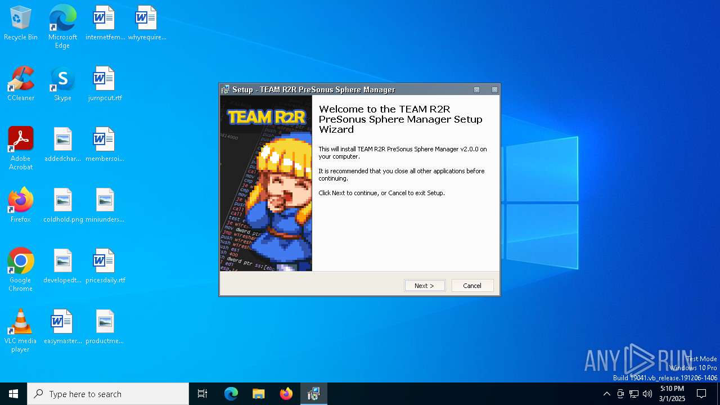Open the Windows Start menu
This screenshot has width=720, height=405.
coord(13,394)
